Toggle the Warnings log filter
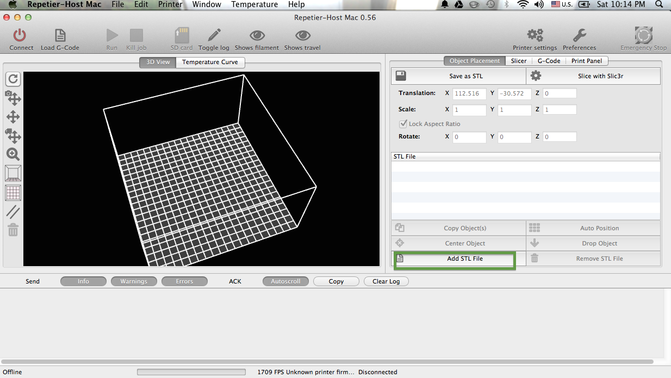671x378 pixels. [134, 281]
